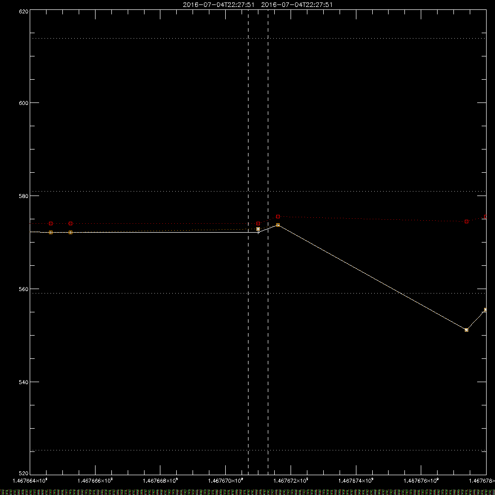Select the 620 y-axis label
The width and height of the screenshot is (495, 495).
24,11
